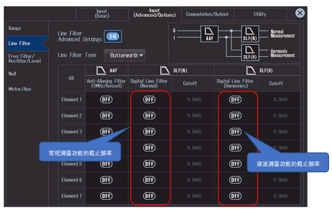
Task: Switch to the Input (Basic) tab
Action: (x=102, y=14)
